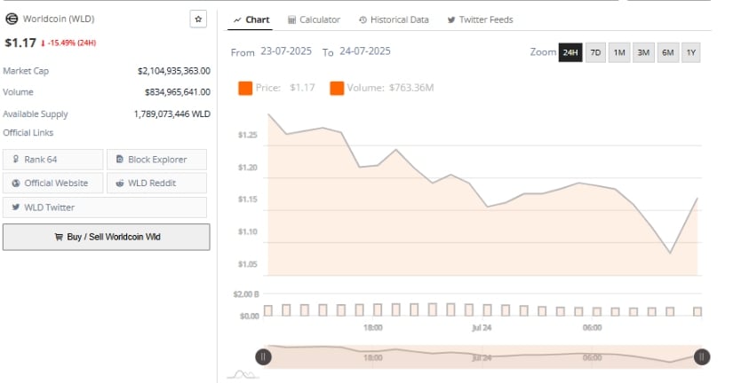Click the Official Links label
This screenshot has width=733, height=383.
[x=28, y=132]
